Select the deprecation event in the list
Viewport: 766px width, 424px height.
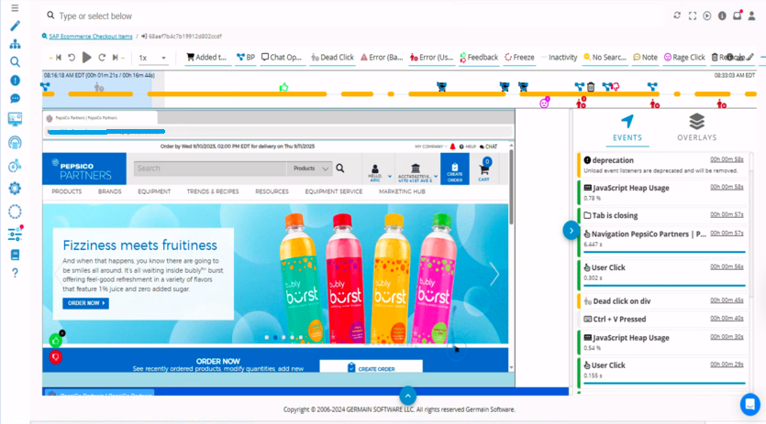(663, 165)
